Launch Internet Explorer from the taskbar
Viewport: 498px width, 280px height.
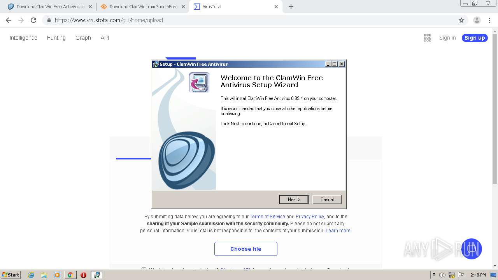click(31, 275)
